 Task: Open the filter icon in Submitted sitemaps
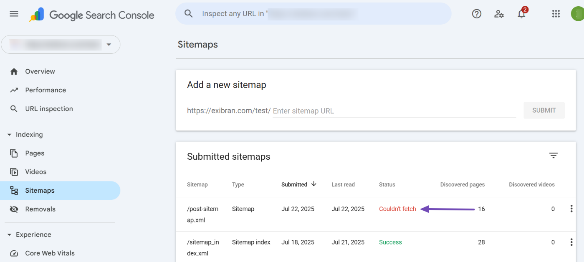pyautogui.click(x=554, y=155)
